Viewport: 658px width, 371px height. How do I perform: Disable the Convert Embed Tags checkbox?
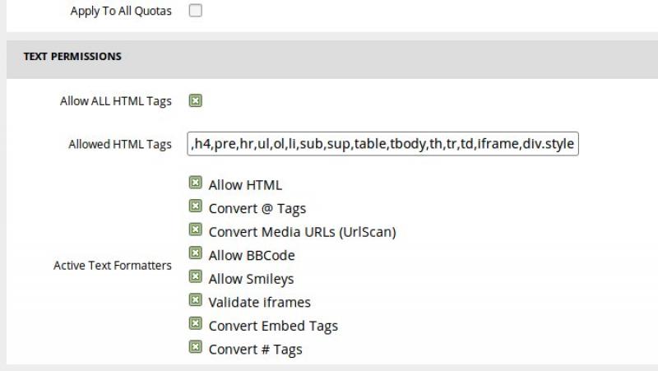point(196,324)
